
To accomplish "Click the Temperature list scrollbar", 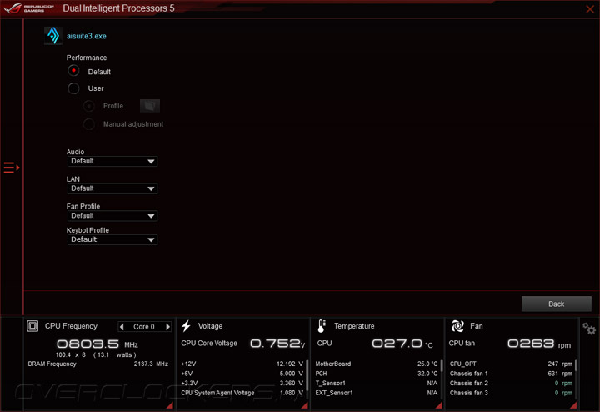I will point(442,365).
